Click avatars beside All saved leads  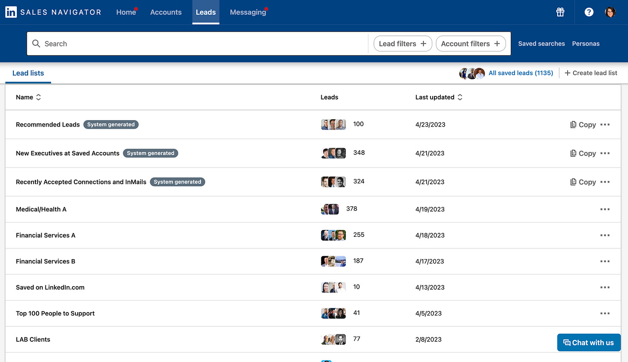coord(472,73)
